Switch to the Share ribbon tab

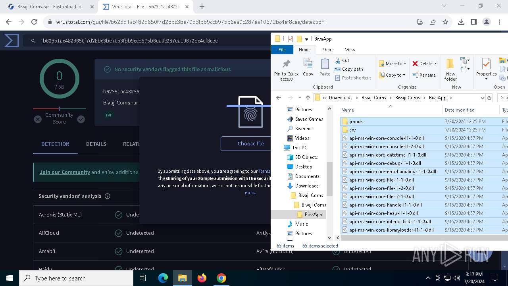328,50
